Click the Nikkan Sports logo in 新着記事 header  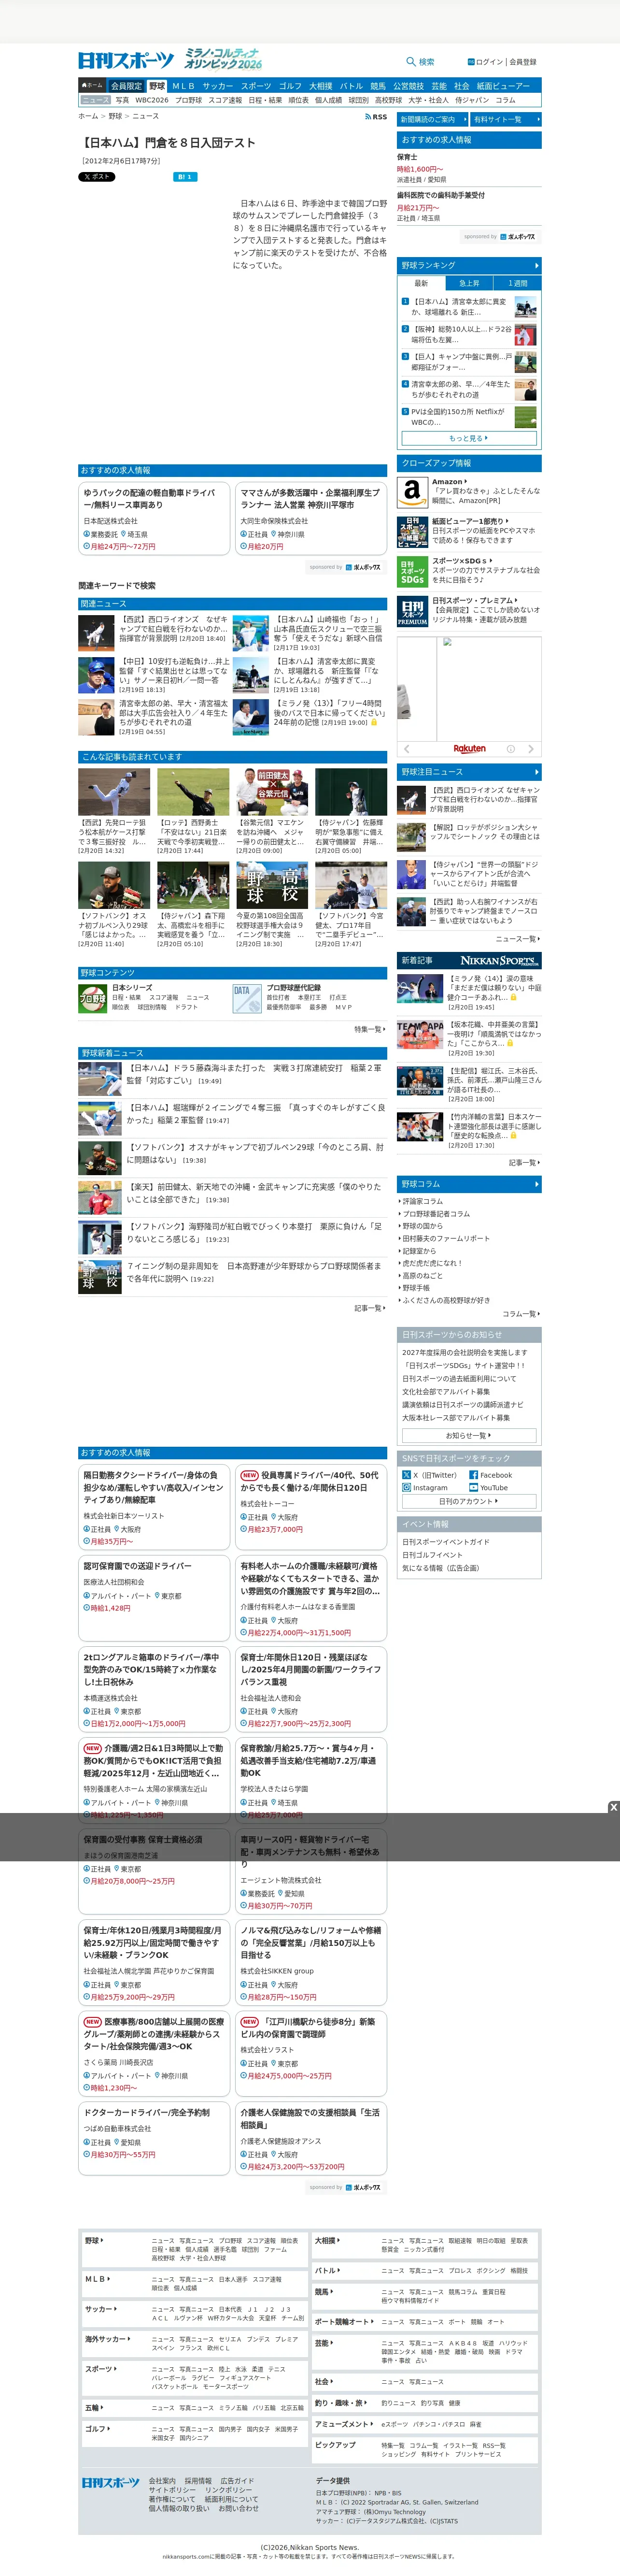click(x=498, y=960)
